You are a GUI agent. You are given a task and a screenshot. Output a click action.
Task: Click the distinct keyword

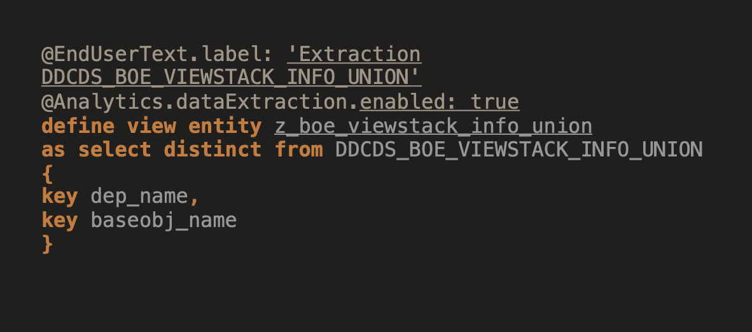coord(213,149)
